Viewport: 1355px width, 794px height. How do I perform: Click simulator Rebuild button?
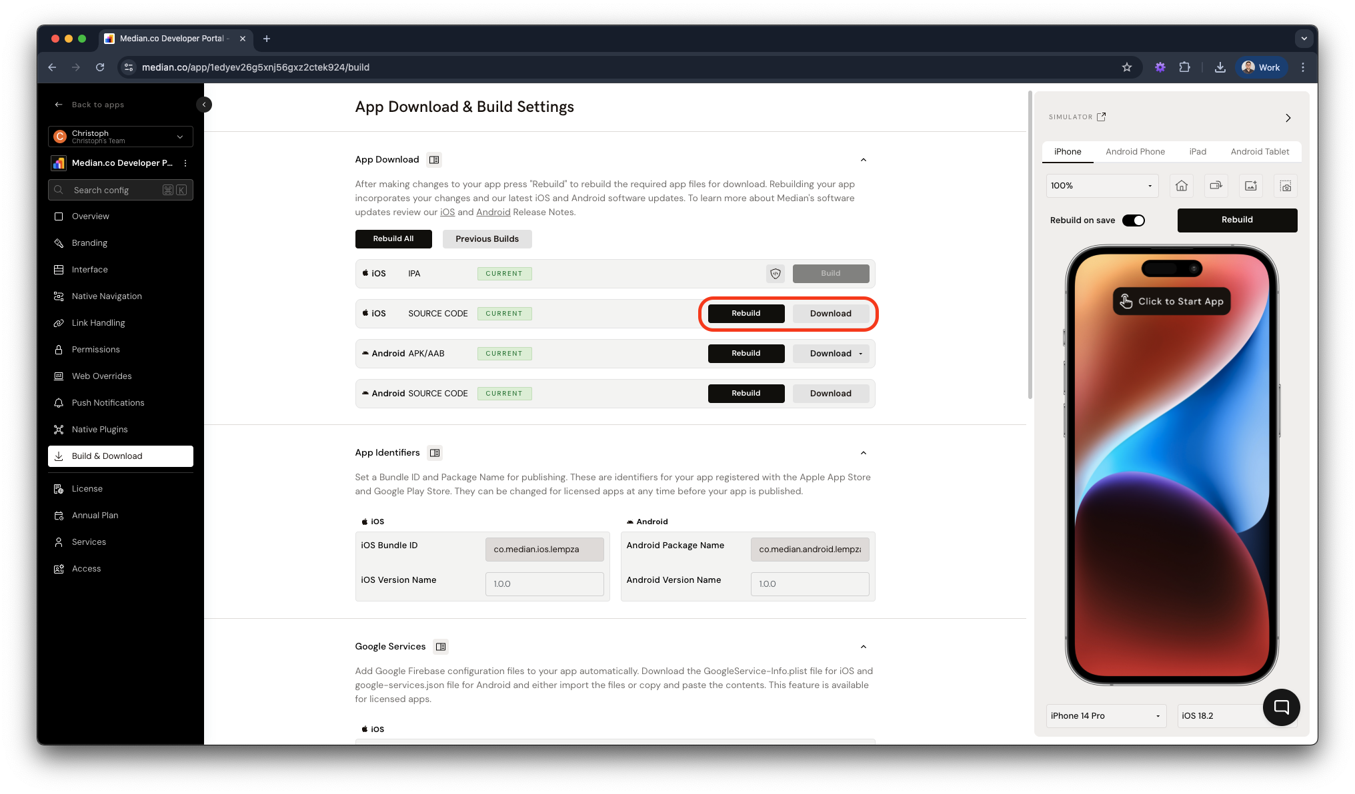(x=1237, y=220)
